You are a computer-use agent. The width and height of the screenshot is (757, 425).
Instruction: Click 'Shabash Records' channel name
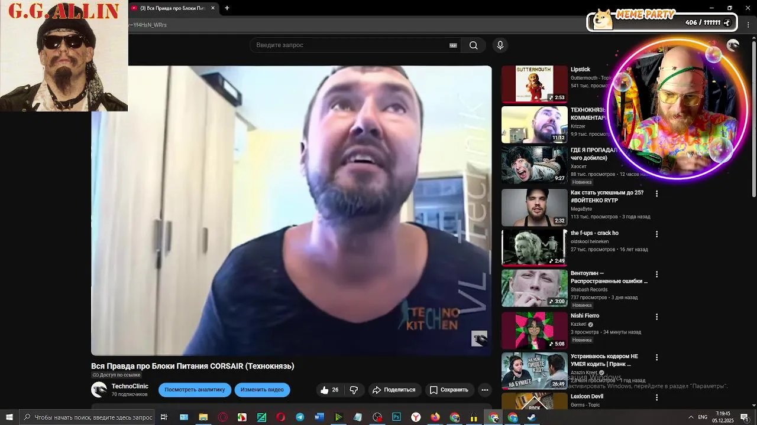[589, 290]
